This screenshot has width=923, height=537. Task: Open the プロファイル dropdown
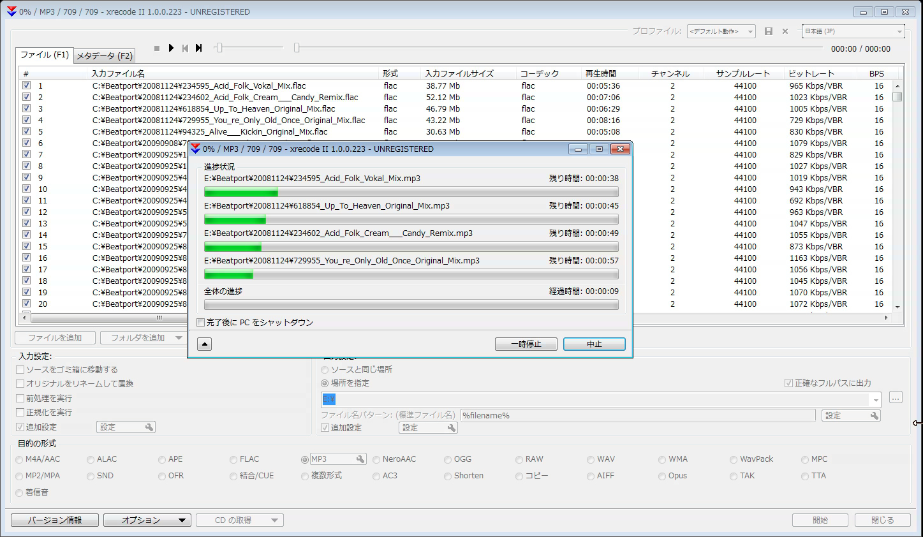(721, 31)
